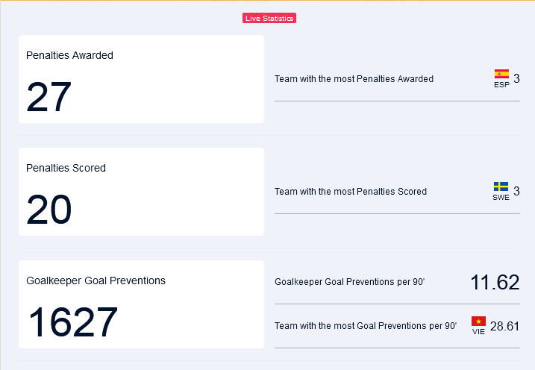
Task: Click the SWE team code label
Action: [501, 198]
